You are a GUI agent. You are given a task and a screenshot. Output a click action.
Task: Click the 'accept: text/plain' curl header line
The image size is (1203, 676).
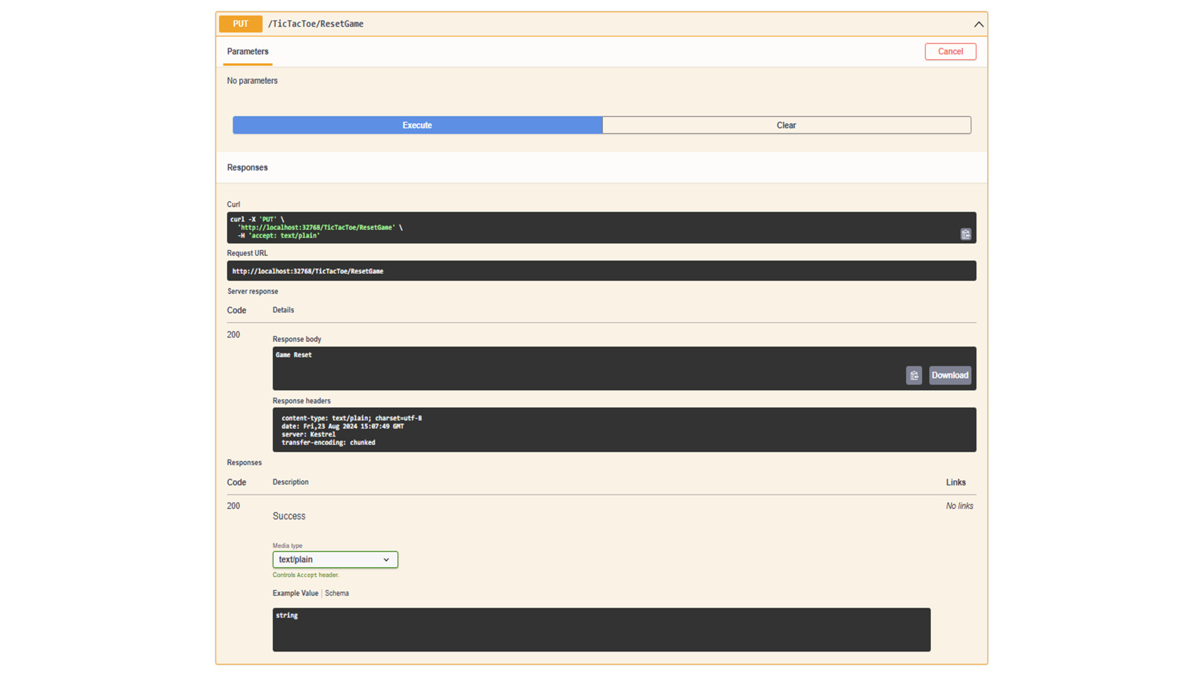(x=279, y=236)
